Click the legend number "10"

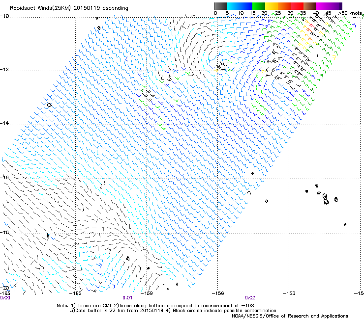point(241,13)
